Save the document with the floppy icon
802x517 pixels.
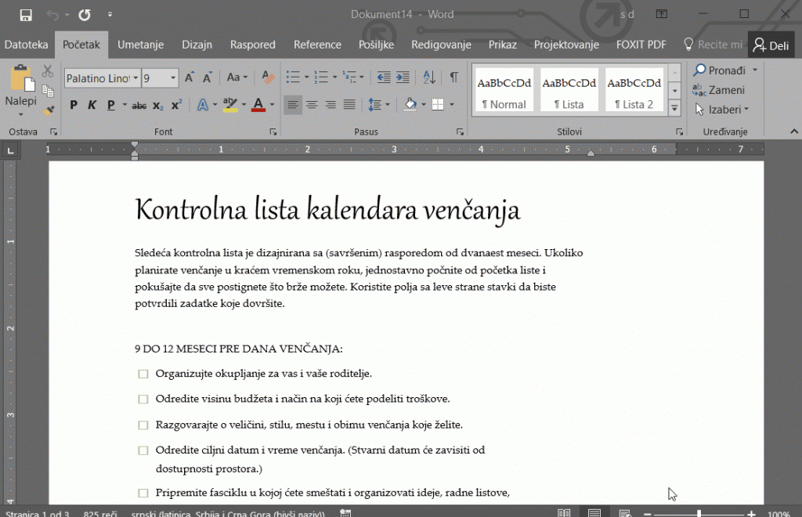click(26, 15)
